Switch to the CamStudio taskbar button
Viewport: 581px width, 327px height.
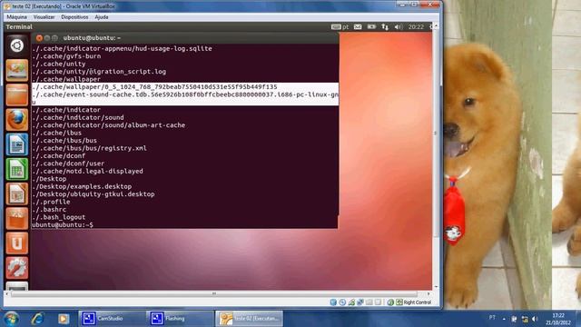click(x=111, y=319)
